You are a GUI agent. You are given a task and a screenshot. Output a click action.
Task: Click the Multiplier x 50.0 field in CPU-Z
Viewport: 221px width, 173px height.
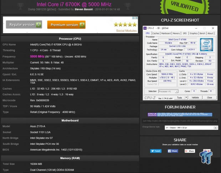point(167,77)
